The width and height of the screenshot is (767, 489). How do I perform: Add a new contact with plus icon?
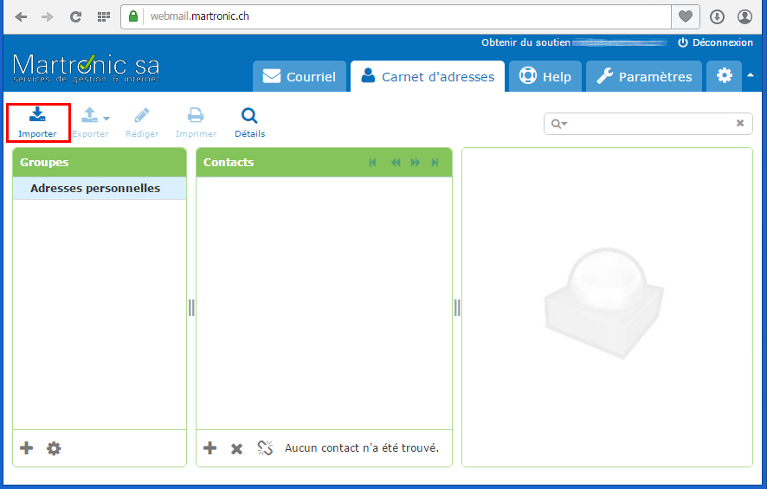209,448
